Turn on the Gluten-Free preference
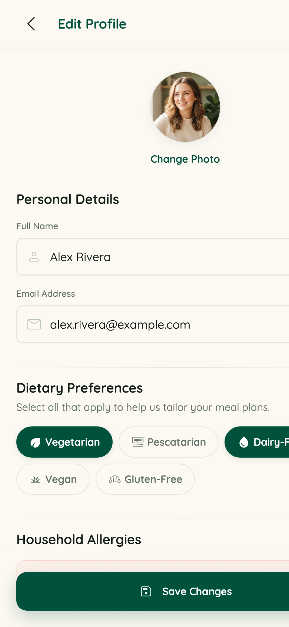This screenshot has width=289, height=627. click(145, 479)
